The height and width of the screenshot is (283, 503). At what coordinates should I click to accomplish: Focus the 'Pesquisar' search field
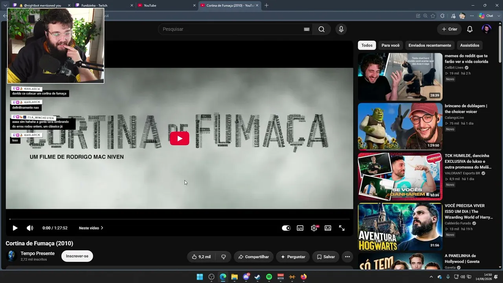(x=235, y=29)
